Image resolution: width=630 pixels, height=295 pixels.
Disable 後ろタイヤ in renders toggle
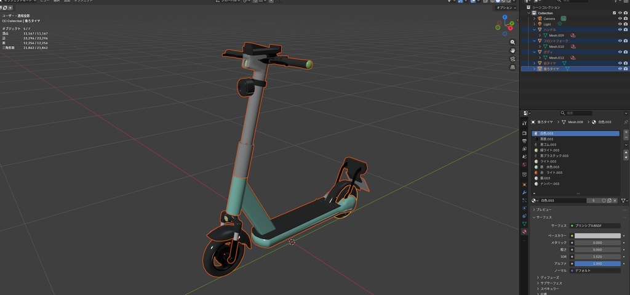point(626,69)
